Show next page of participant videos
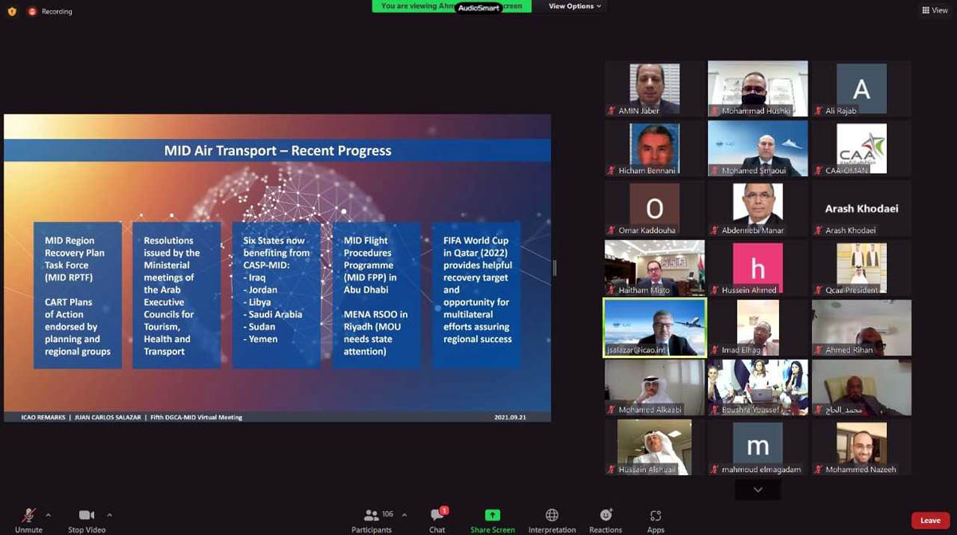Image resolution: width=957 pixels, height=535 pixels. (x=758, y=490)
